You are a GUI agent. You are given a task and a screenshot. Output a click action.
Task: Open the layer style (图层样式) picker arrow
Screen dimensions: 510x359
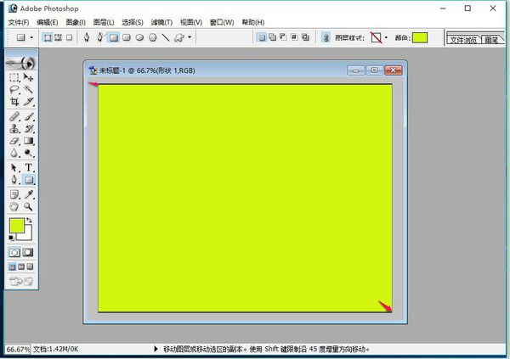click(x=386, y=37)
